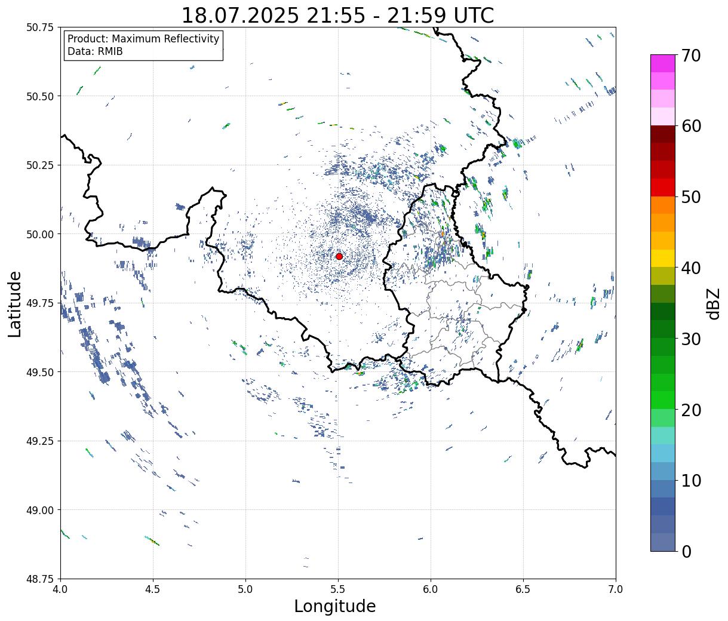The height and width of the screenshot is (621, 728).
Task: Click the longitude tick label 4.0
Action: point(60,589)
